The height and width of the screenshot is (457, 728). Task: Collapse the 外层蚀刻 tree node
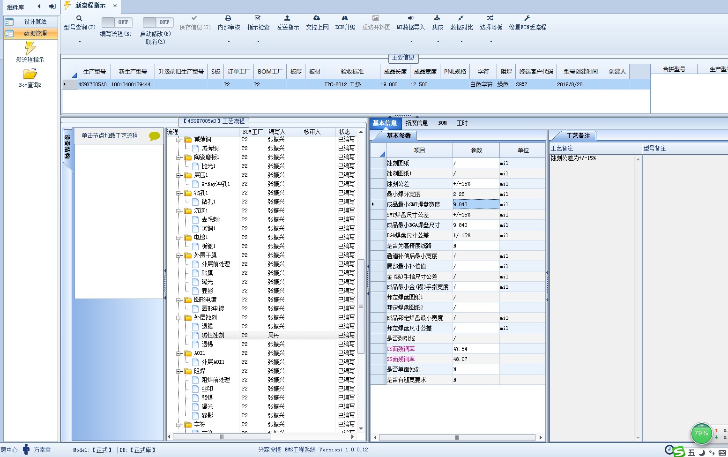point(178,318)
